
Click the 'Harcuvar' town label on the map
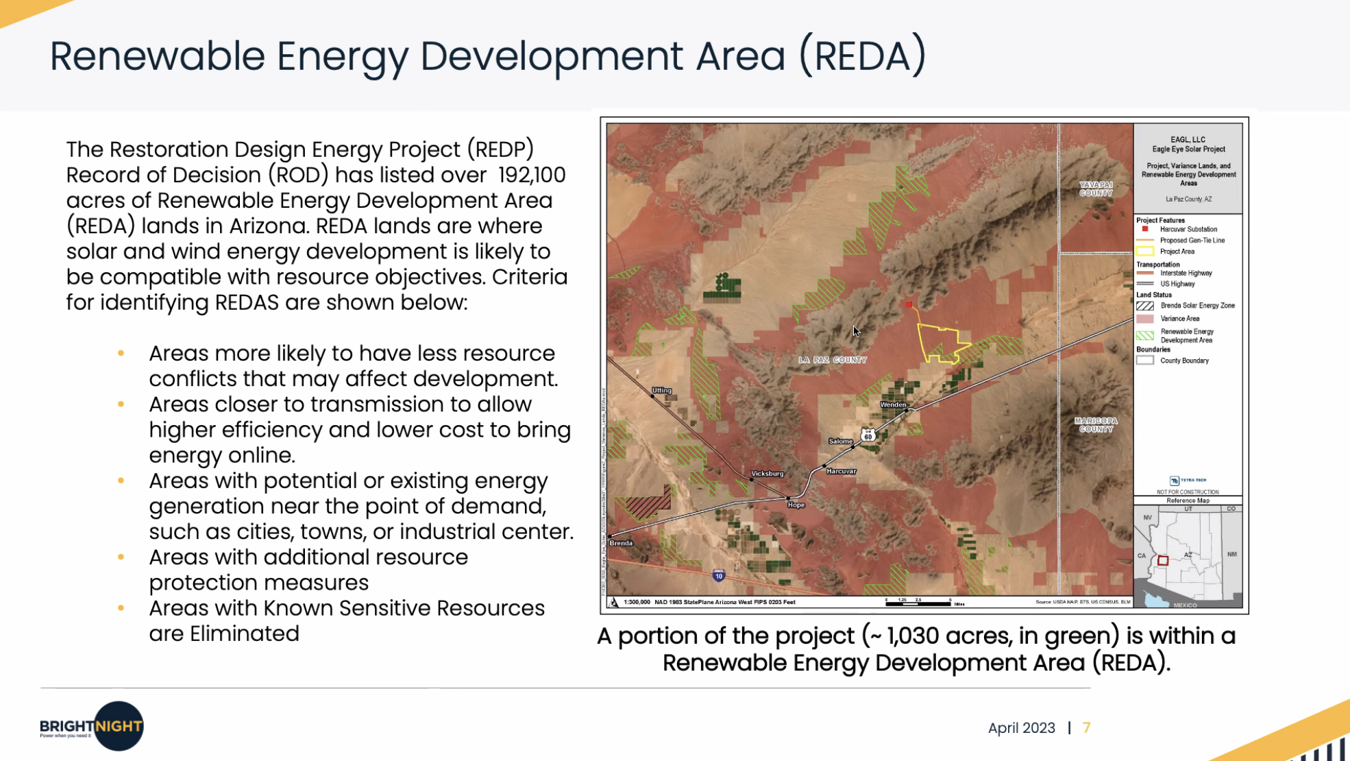[841, 471]
